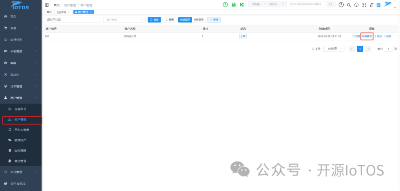Click the 深圳子公司 name cell in table
The width and height of the screenshot is (400, 191).
[130, 37]
